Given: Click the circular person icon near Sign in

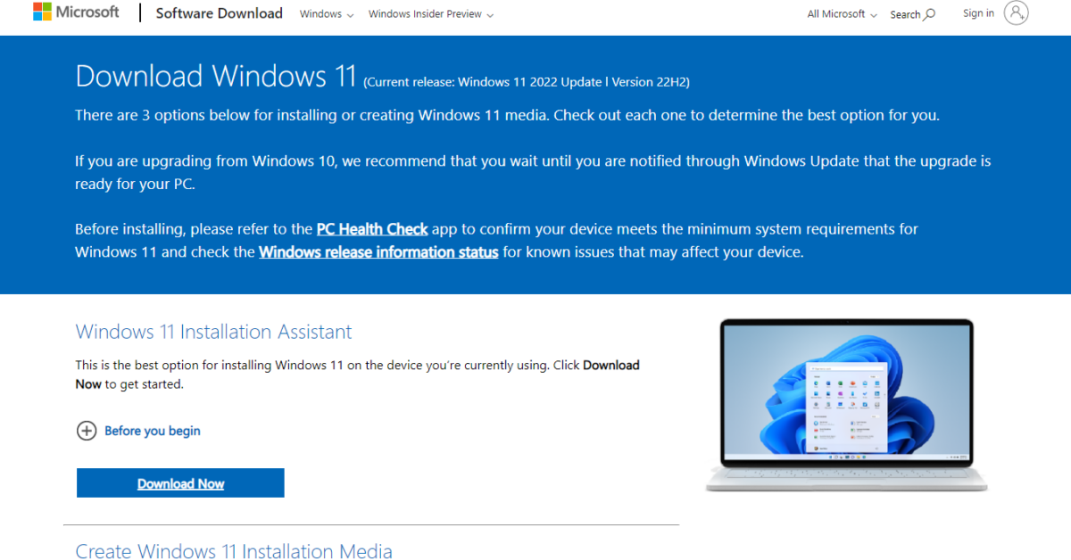Looking at the screenshot, I should [1017, 13].
